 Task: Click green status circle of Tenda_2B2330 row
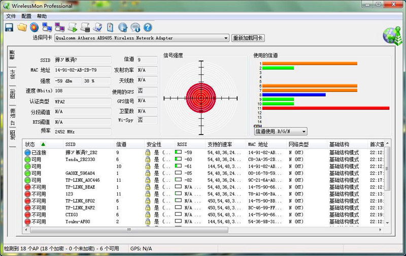coord(27,159)
